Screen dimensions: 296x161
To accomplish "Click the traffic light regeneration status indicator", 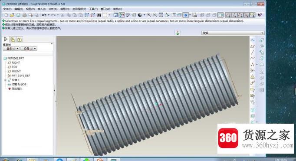I will (178, 33).
